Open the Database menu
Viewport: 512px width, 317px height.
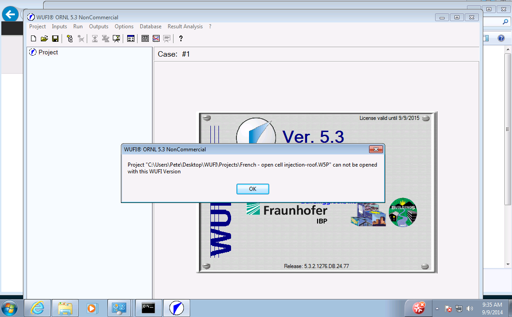click(150, 26)
